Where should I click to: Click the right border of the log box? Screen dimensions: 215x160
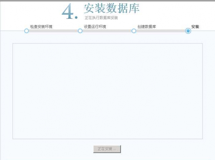(x=202, y=91)
